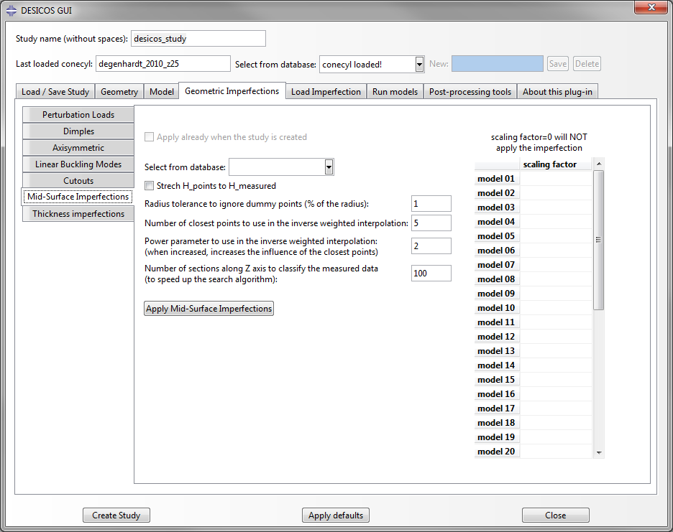Select the Cutouts side tab
Screen dimensions: 673x532
point(78,180)
